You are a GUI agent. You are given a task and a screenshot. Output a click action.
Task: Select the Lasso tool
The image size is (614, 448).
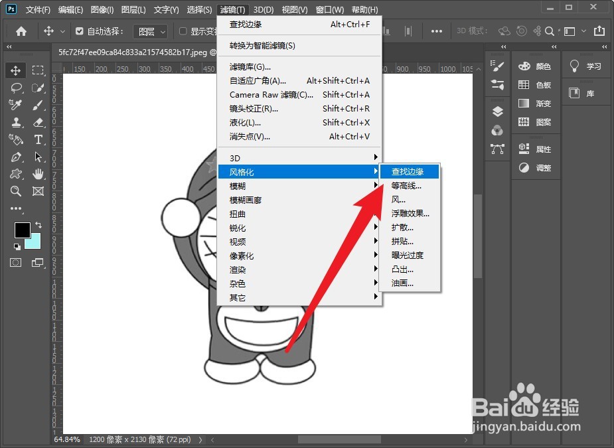(16, 88)
